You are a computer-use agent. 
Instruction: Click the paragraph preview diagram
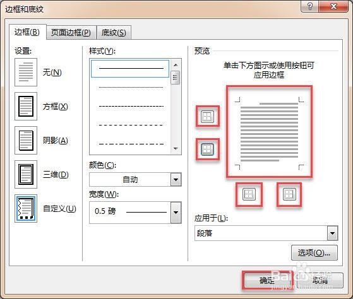pos(269,132)
